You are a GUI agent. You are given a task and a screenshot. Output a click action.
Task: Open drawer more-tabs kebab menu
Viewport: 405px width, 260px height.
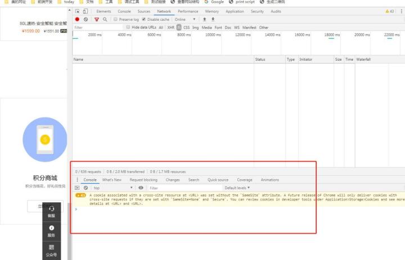(77, 180)
